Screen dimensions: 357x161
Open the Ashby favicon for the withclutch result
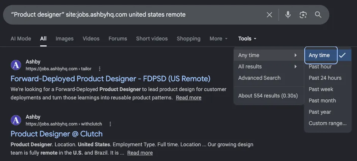point(16,120)
